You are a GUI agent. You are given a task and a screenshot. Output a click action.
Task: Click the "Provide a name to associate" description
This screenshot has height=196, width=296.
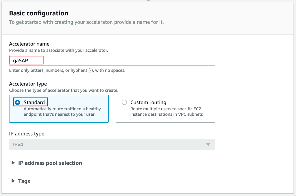click(58, 50)
